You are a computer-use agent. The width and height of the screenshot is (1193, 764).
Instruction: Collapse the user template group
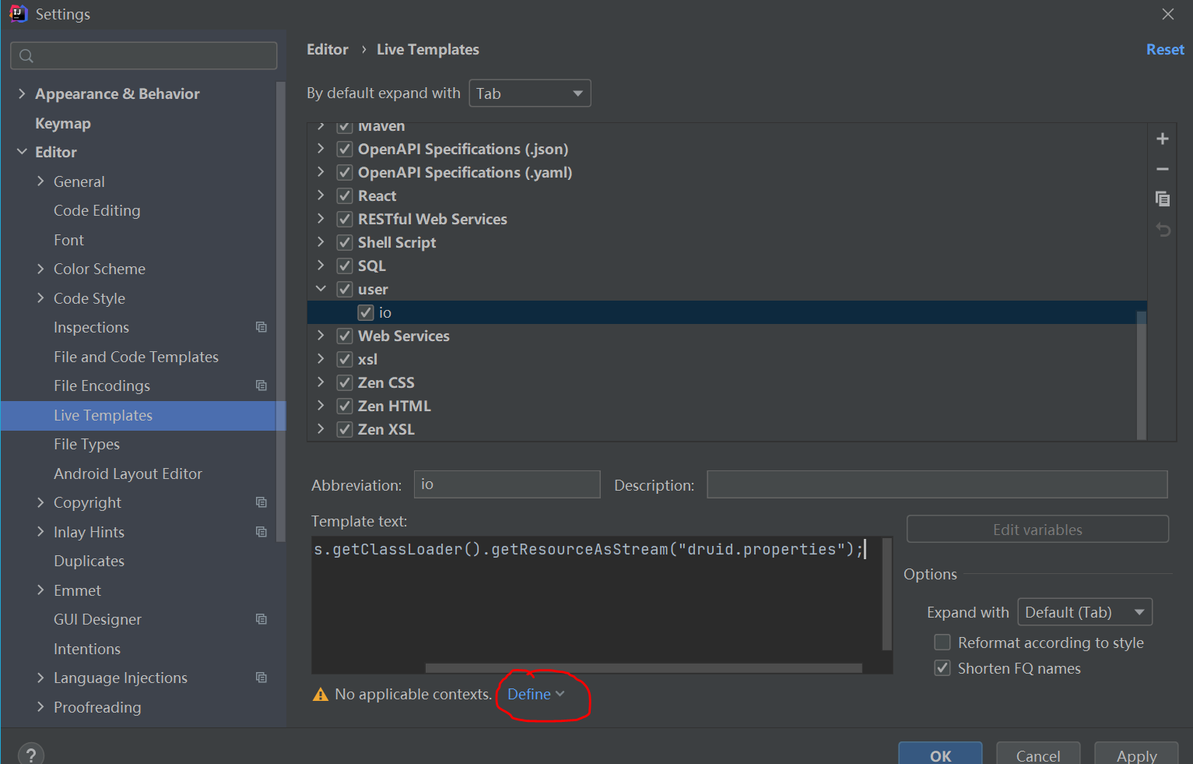(321, 289)
